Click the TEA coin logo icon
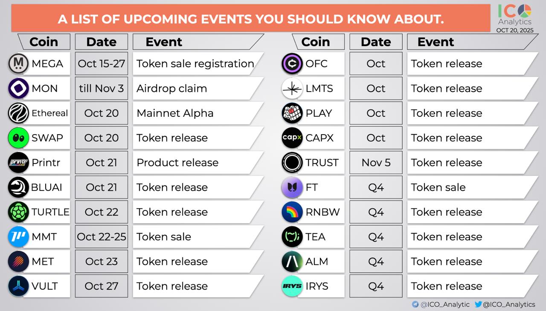Image resolution: width=546 pixels, height=311 pixels. click(x=292, y=237)
